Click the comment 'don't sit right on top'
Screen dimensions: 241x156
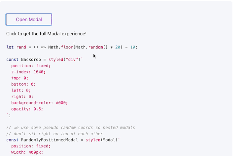[x=56, y=134]
